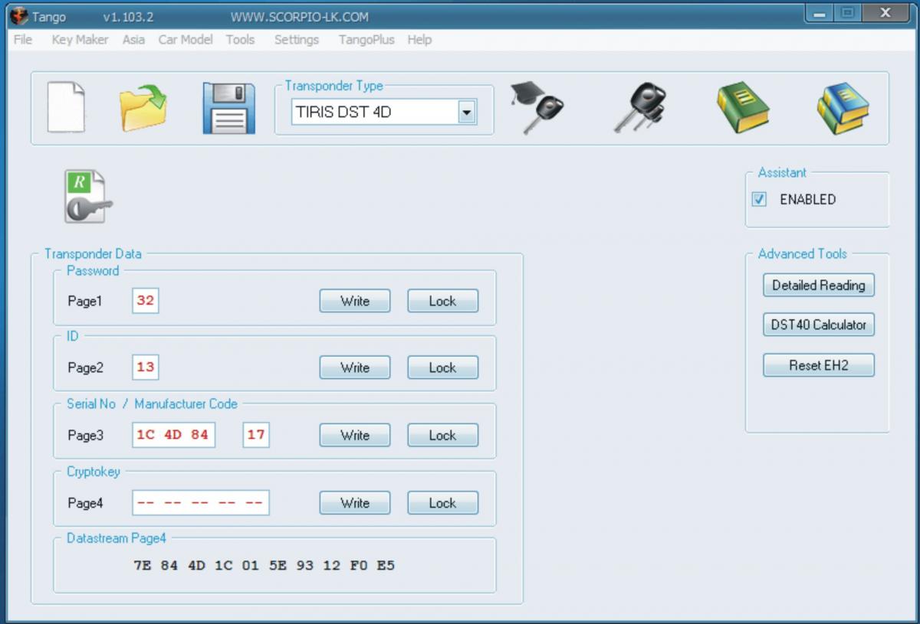The height and width of the screenshot is (624, 920).
Task: Click the WWW.SCORPIO-LK.COM title text
Action: pyautogui.click(x=299, y=17)
